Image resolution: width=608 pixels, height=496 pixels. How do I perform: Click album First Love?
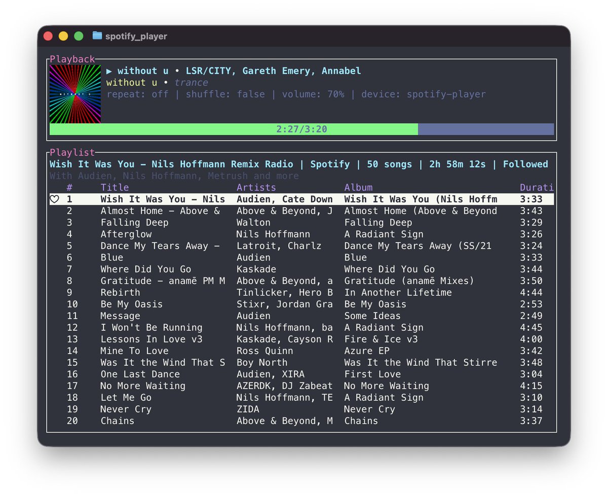click(x=372, y=374)
